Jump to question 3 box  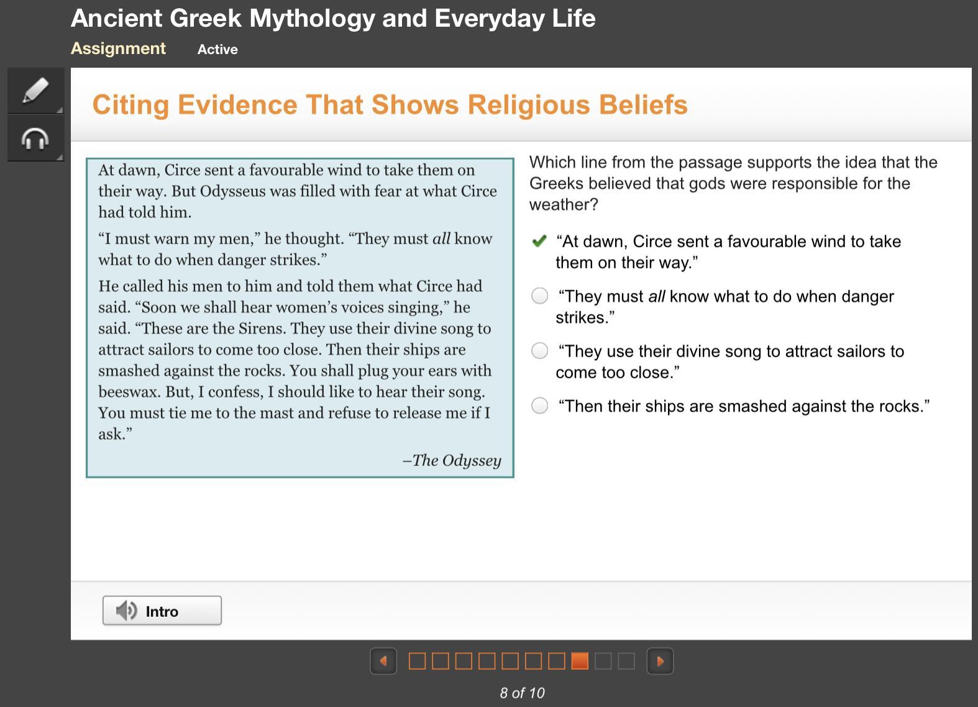[464, 661]
